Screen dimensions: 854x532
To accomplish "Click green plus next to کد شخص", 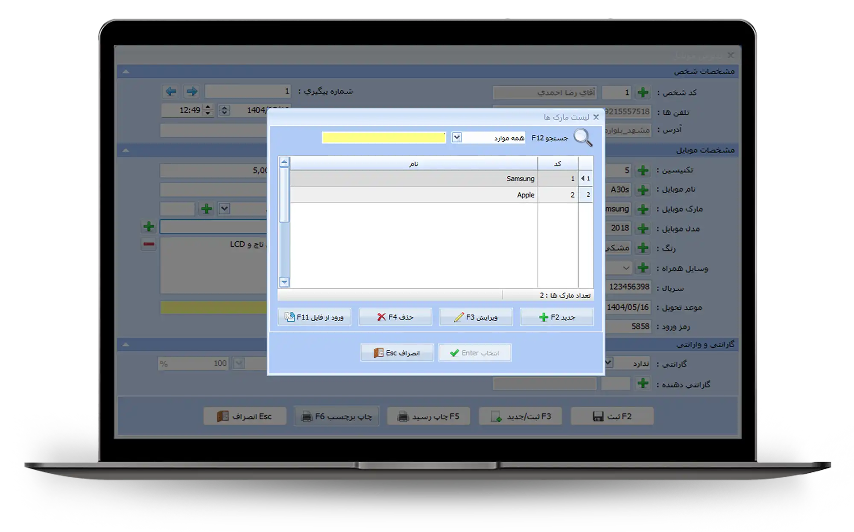I will coord(643,92).
